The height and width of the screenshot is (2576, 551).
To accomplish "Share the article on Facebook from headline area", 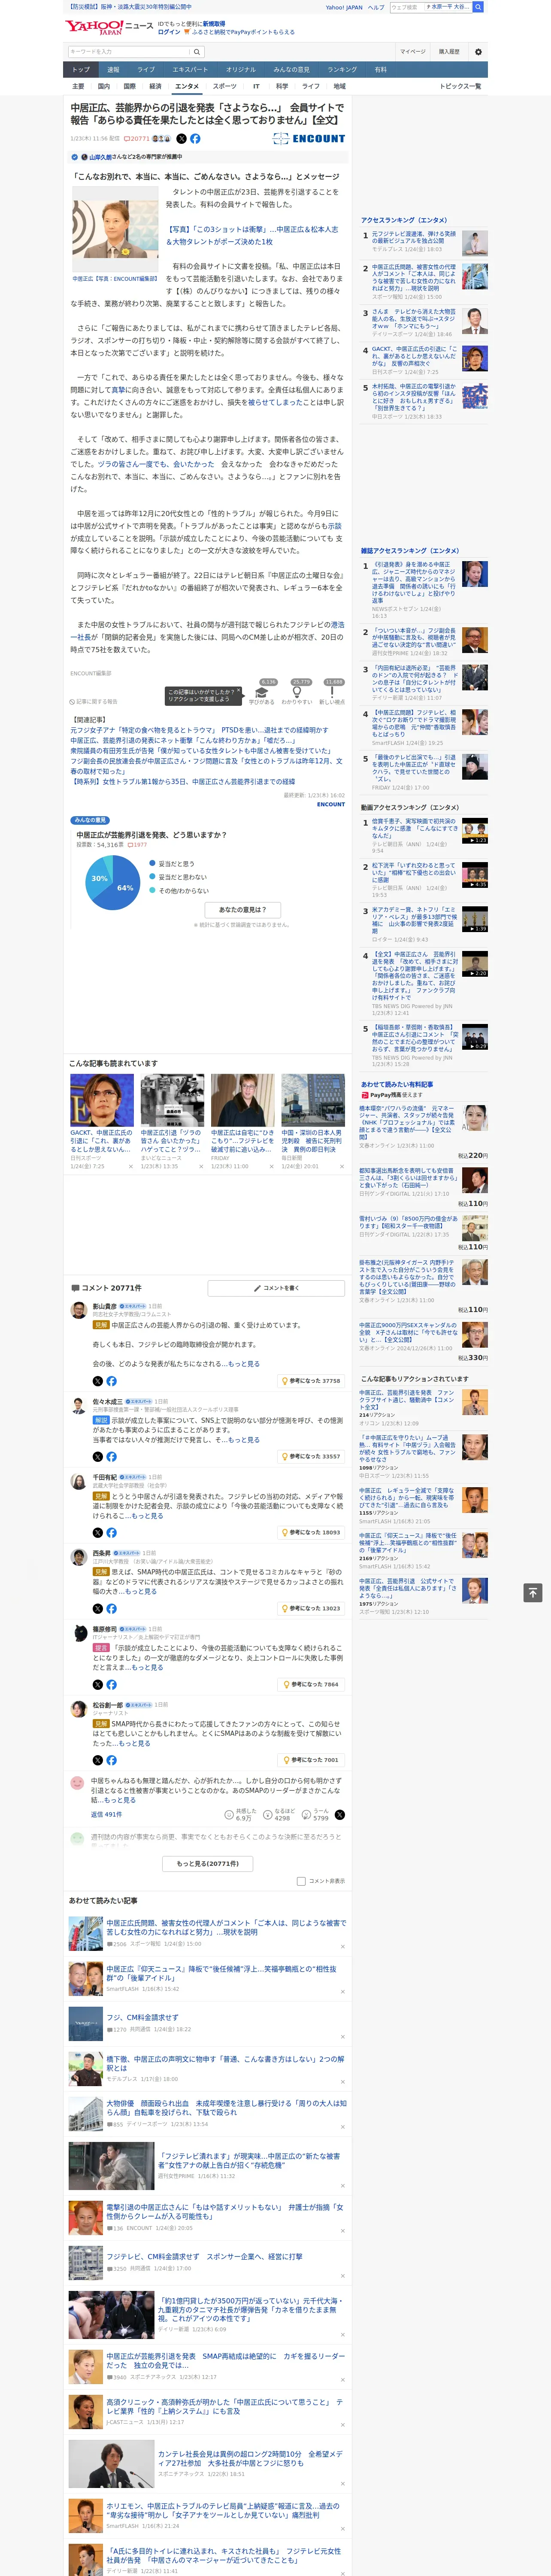I will pyautogui.click(x=195, y=139).
